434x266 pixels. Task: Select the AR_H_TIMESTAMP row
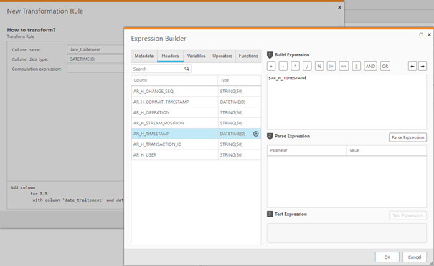pos(196,134)
